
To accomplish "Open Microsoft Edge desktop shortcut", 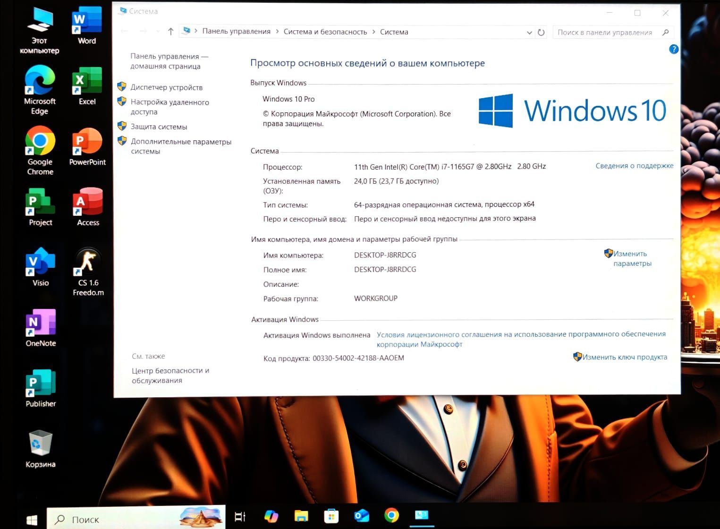I will [x=40, y=90].
